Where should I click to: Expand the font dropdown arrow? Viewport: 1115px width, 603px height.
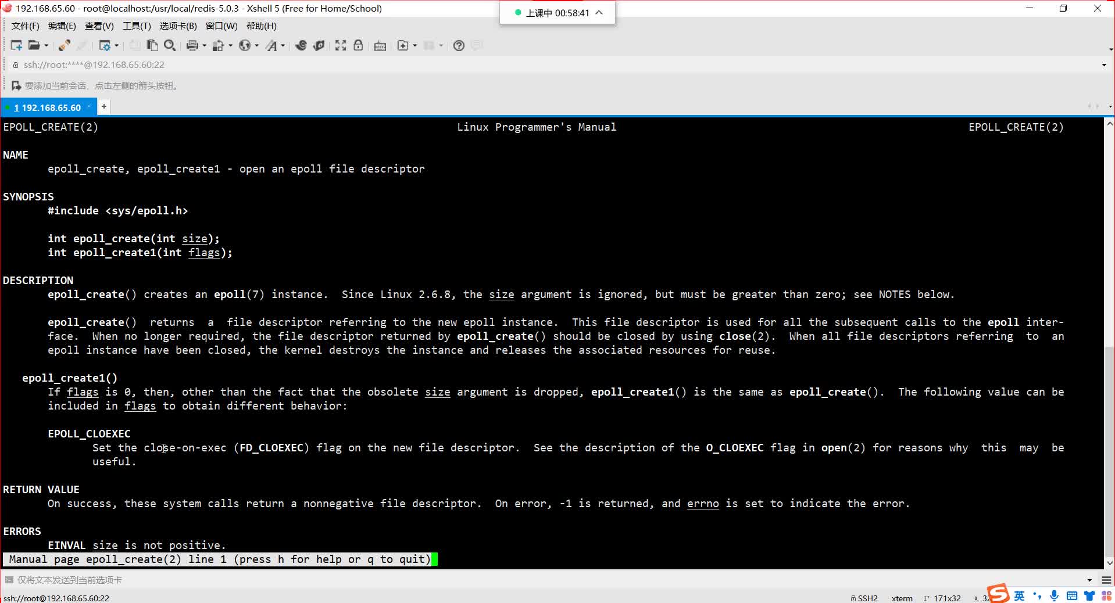click(x=283, y=45)
